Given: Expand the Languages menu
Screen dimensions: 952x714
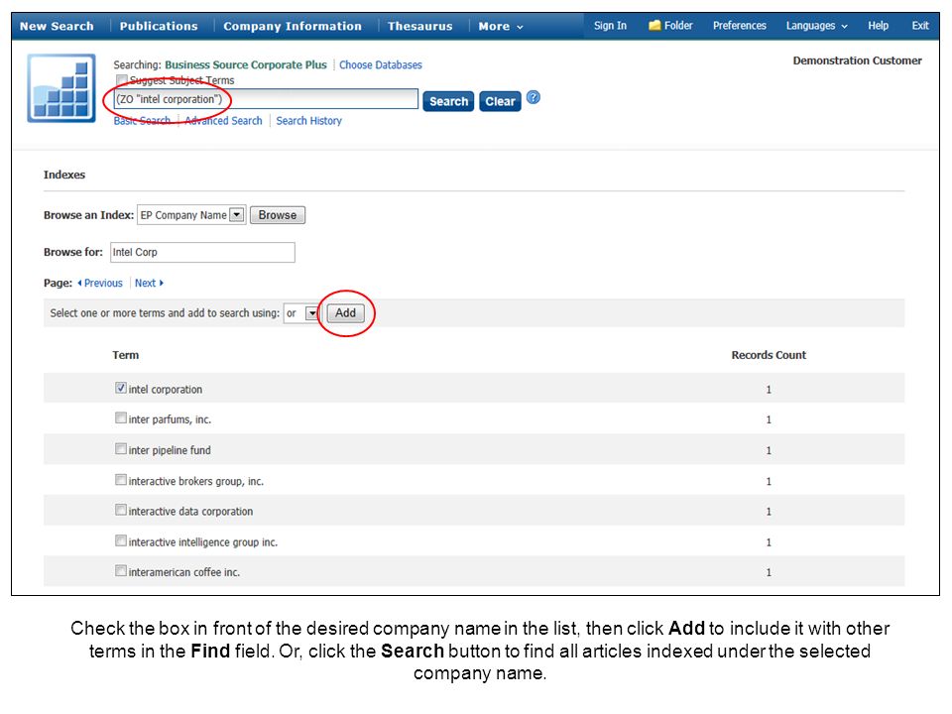Looking at the screenshot, I should (816, 26).
